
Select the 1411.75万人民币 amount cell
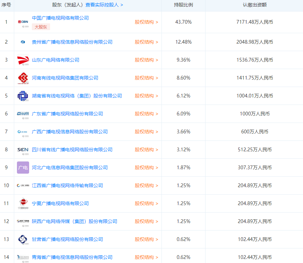pos(255,78)
